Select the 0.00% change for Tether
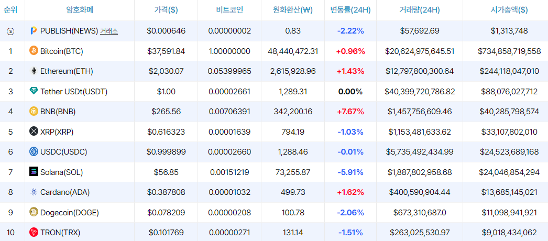 tap(350, 92)
